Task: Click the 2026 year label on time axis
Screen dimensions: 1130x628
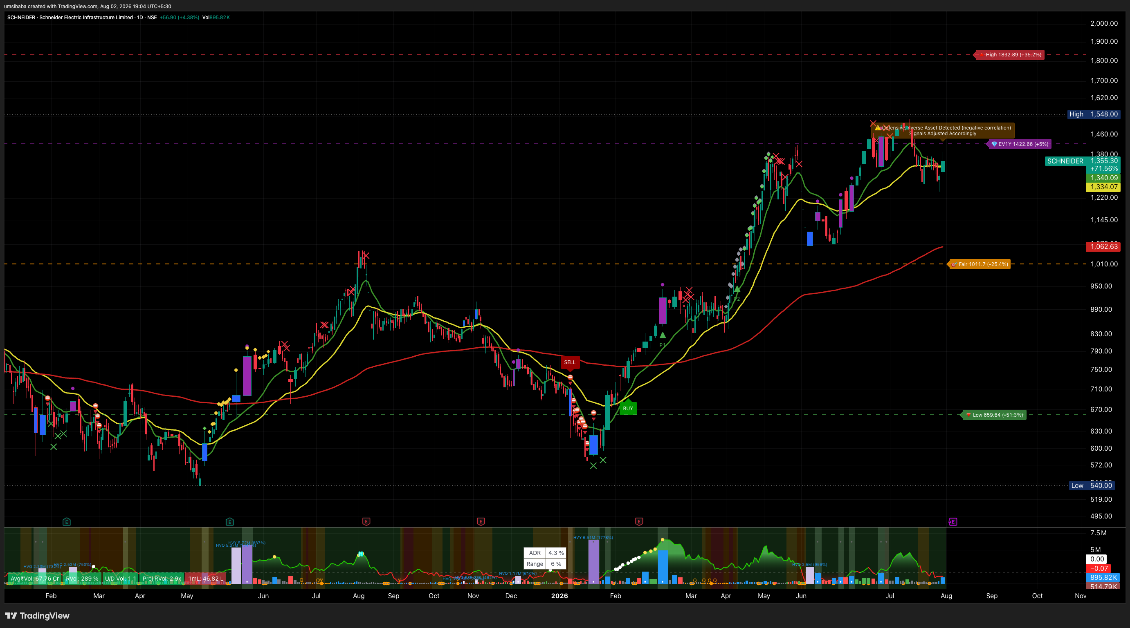Action: tap(559, 596)
